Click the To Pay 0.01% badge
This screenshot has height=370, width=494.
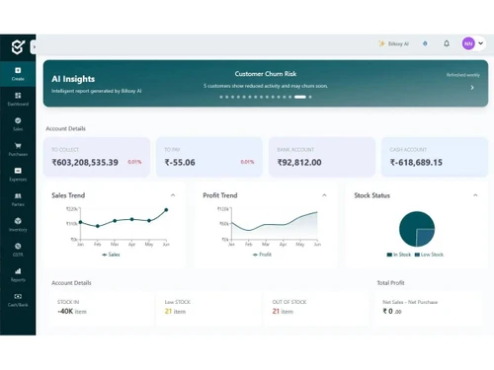247,162
